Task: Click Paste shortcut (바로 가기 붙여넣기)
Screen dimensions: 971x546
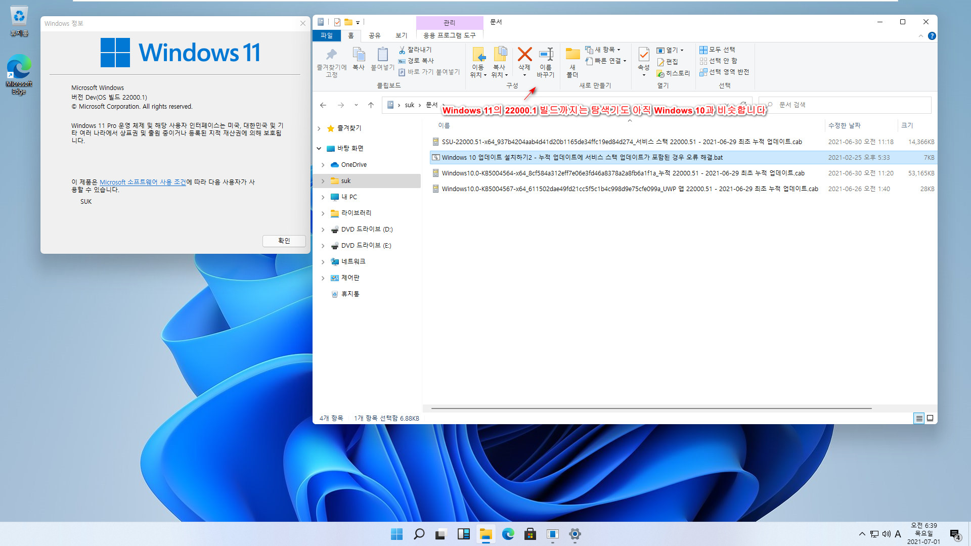Action: coord(429,72)
